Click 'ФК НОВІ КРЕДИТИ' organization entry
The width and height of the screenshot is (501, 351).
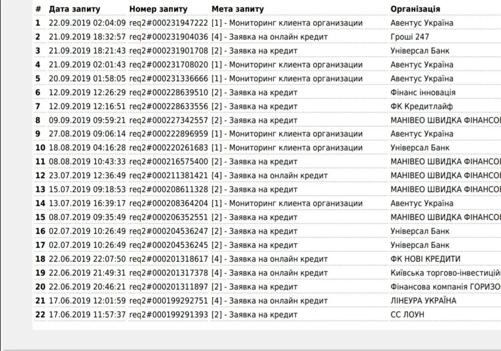425,259
